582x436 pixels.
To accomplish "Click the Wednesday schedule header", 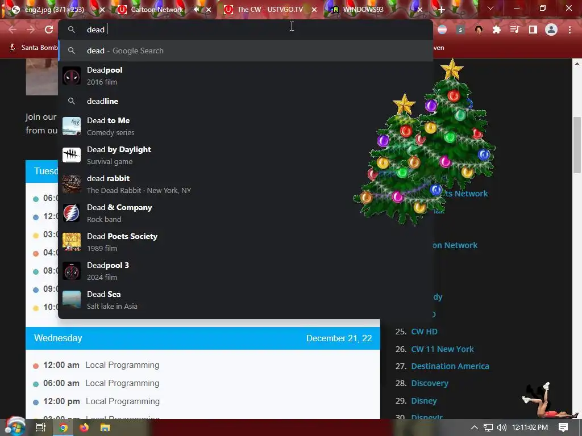I will tap(203, 338).
